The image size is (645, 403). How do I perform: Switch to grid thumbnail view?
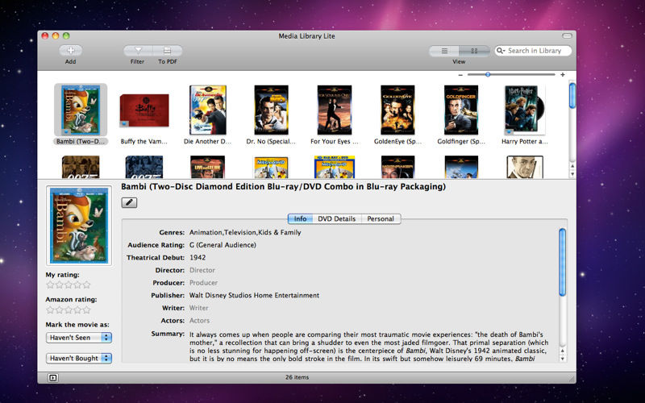click(x=474, y=51)
